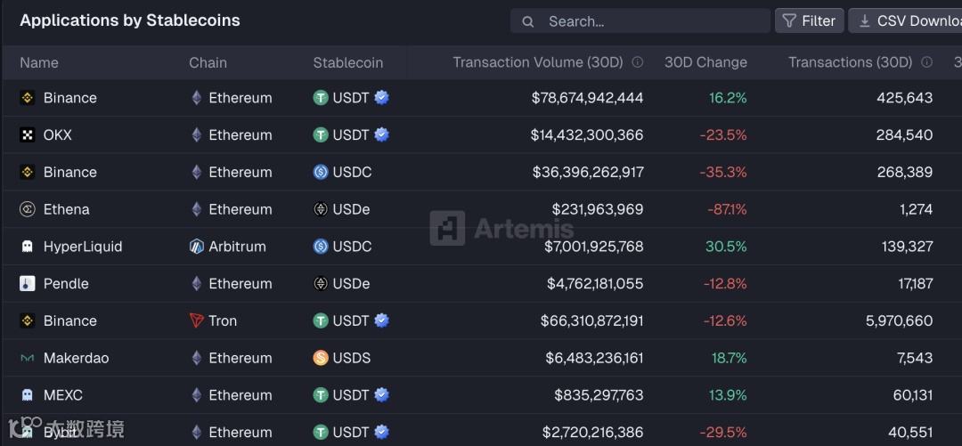The height and width of the screenshot is (446, 962).
Task: Select the Arbitrum chain label
Action: click(238, 247)
